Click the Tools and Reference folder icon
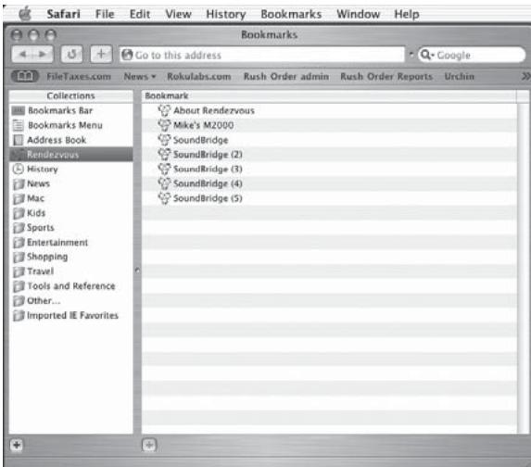The width and height of the screenshot is (531, 467). (x=19, y=286)
